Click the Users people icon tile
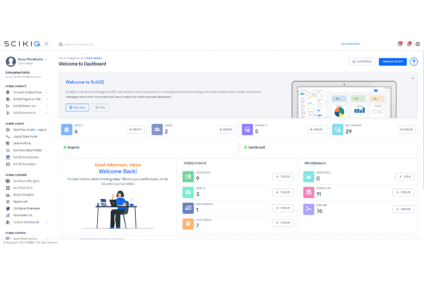 coord(157,130)
